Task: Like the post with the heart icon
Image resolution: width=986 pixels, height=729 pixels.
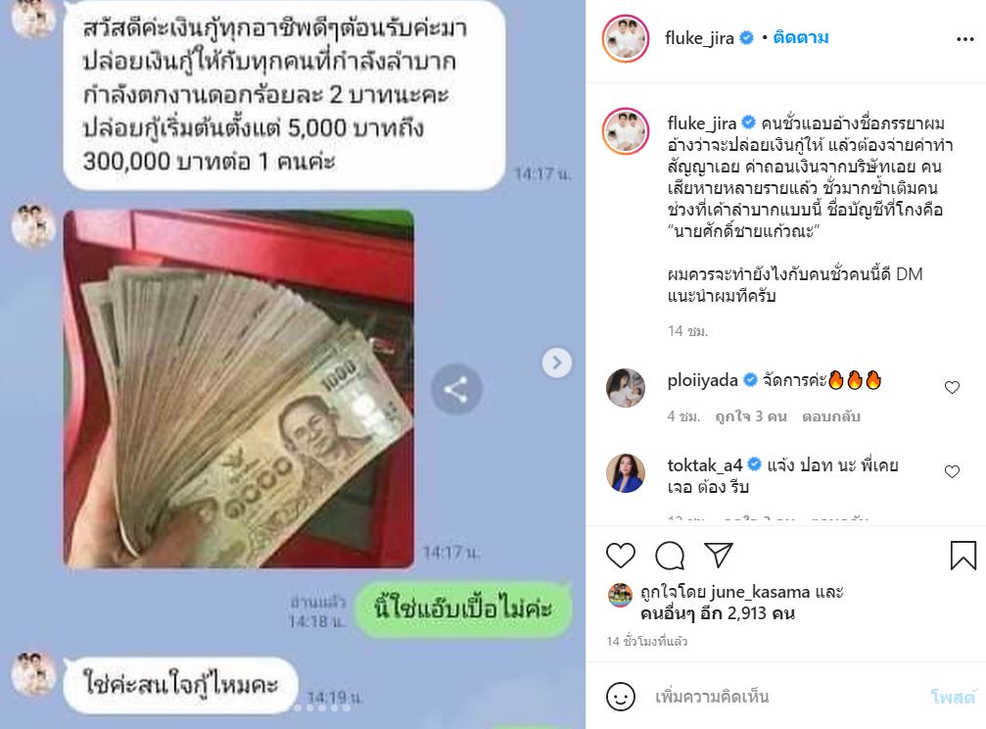Action: pyautogui.click(x=620, y=556)
